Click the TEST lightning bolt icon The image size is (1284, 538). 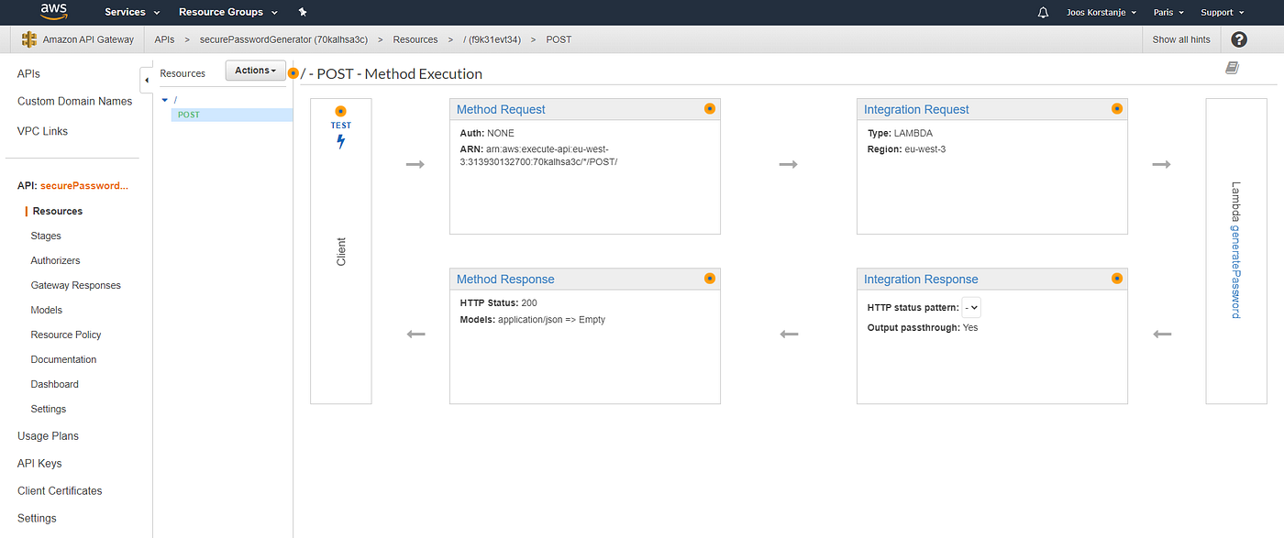(340, 142)
